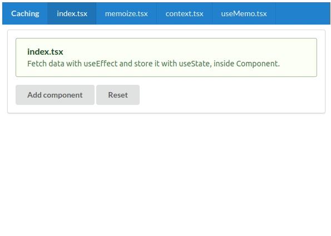Open the memoize.tsx tab
Viewport: 331px width, 236px height.
(x=126, y=13)
